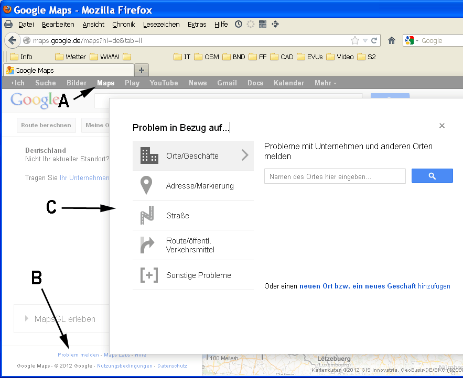This screenshot has height=378, width=463.
Task: Open URL history dropdown arrow
Action: (365, 41)
